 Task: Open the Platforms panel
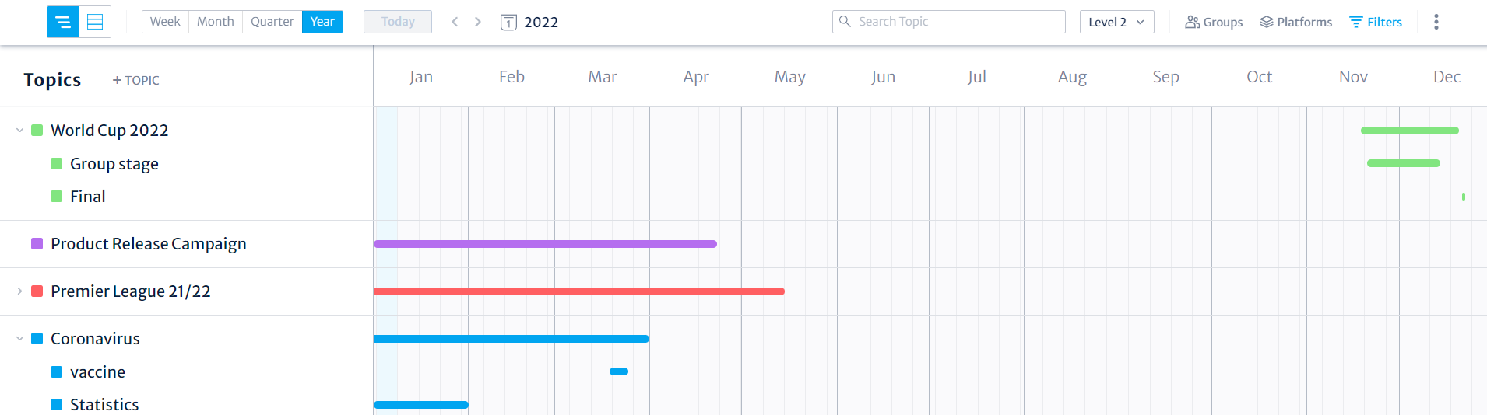[x=1295, y=22]
